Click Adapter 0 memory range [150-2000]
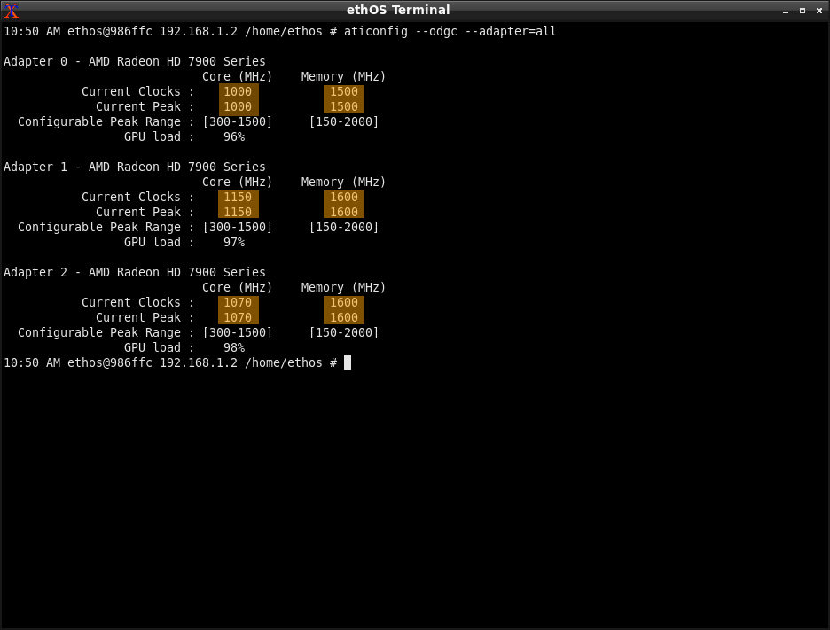This screenshot has width=830, height=630. 344,121
